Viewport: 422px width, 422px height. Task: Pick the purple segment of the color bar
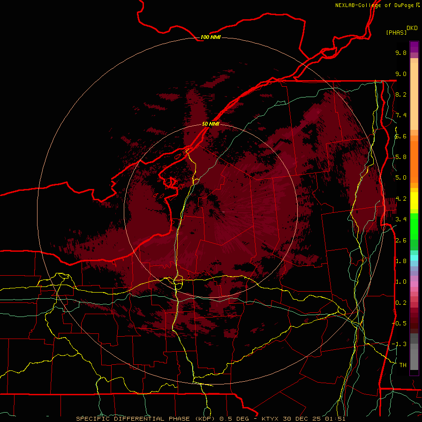coord(414,47)
